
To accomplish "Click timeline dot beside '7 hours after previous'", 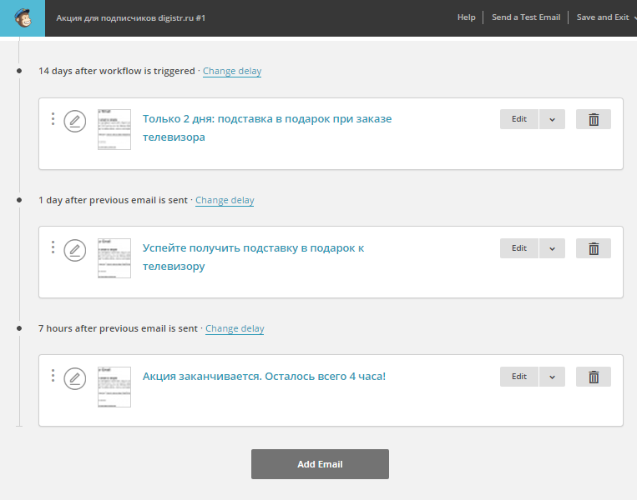I will pyautogui.click(x=19, y=328).
